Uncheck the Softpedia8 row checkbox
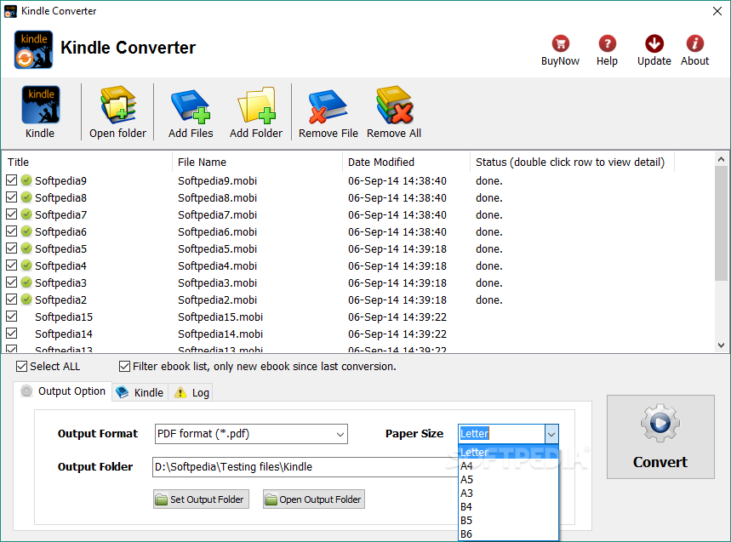 click(x=12, y=197)
